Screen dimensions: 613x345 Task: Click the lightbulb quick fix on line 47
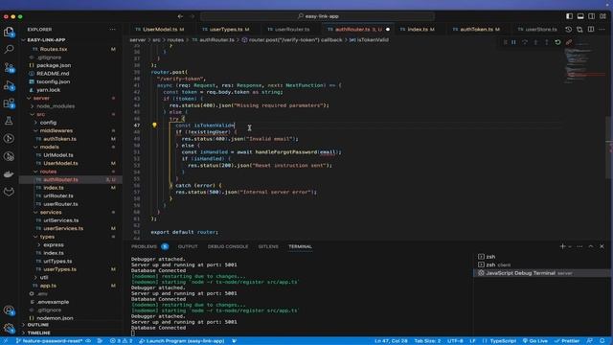(154, 126)
